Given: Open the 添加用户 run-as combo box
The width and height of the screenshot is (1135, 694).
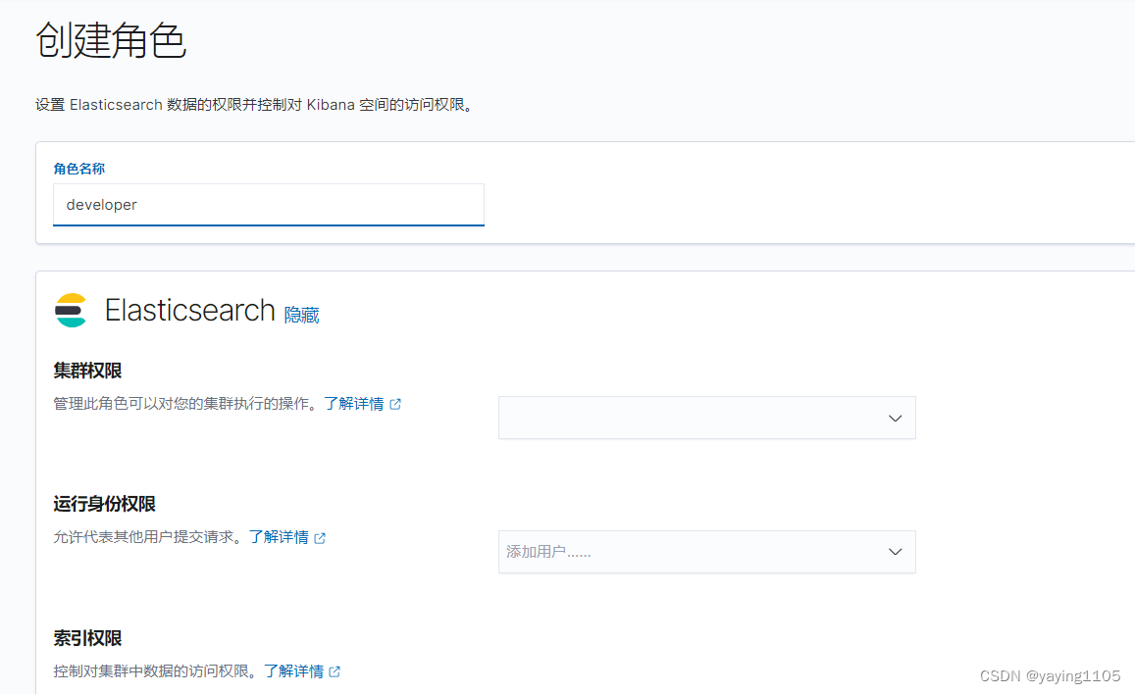Looking at the screenshot, I should point(706,552).
